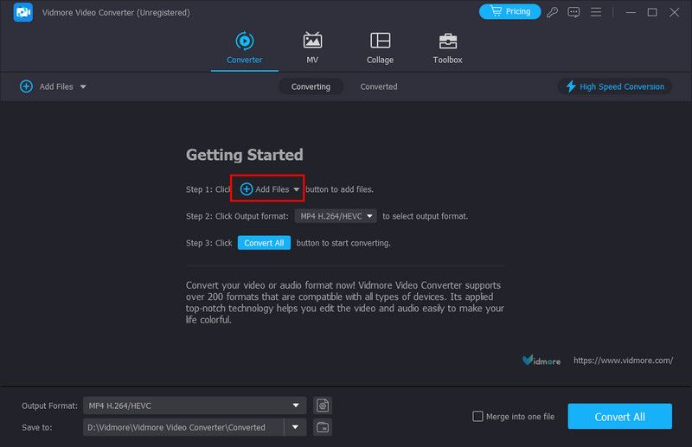The height and width of the screenshot is (447, 692).
Task: Open the Collage tab
Action: coord(380,48)
